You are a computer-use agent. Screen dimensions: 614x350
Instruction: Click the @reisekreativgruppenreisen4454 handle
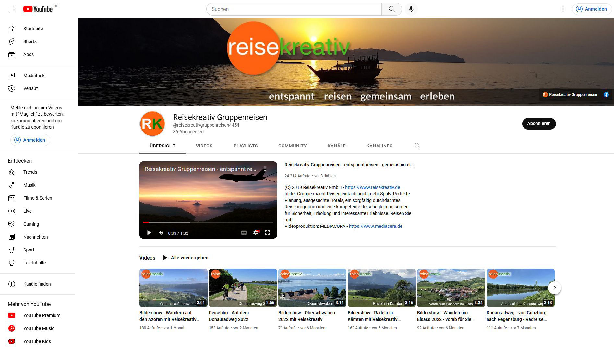tap(206, 125)
